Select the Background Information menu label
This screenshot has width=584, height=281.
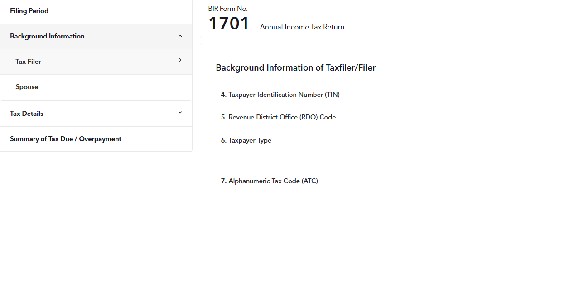pos(47,36)
